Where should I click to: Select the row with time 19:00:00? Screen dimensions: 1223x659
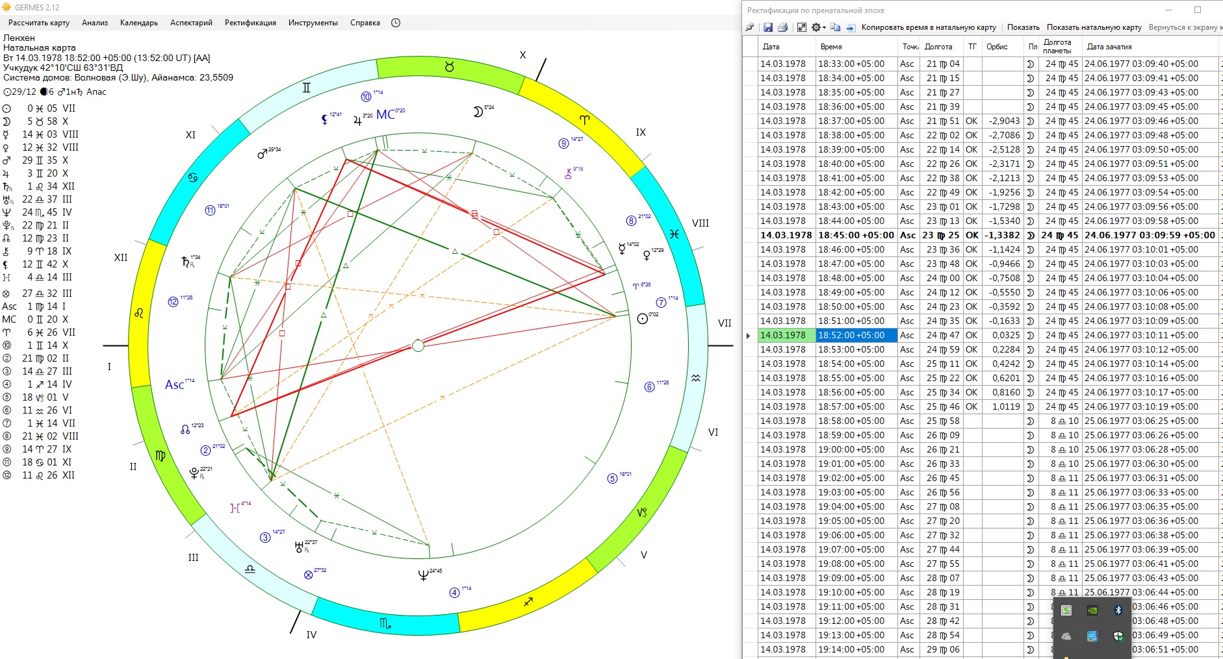tap(851, 449)
